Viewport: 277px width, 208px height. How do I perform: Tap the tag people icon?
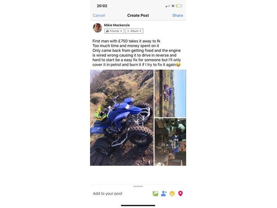[164, 194]
